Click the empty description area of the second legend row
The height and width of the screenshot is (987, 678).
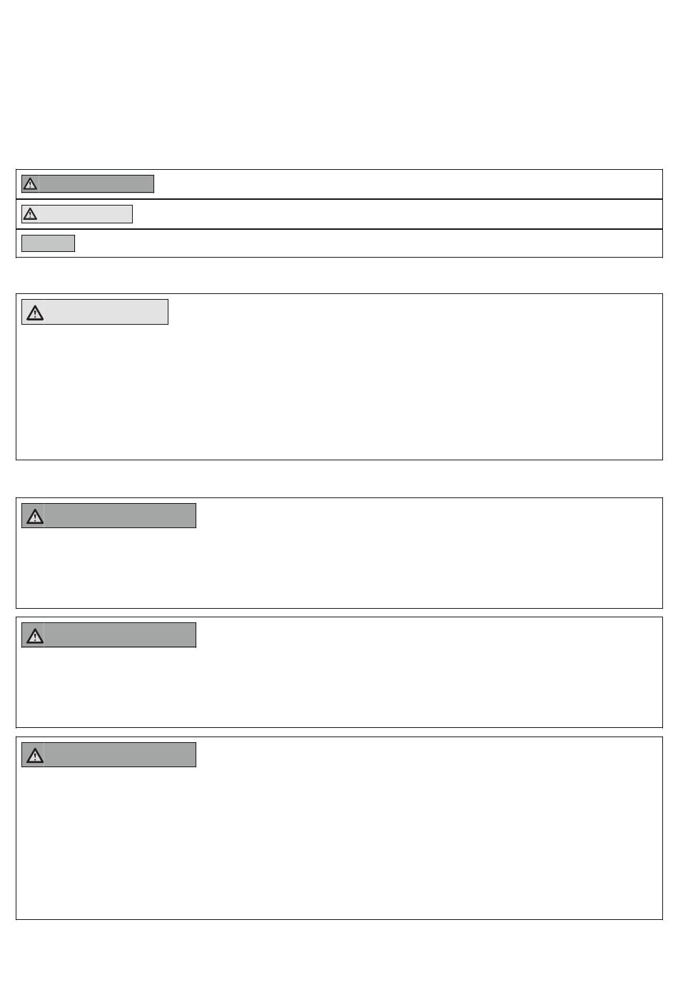point(397,214)
